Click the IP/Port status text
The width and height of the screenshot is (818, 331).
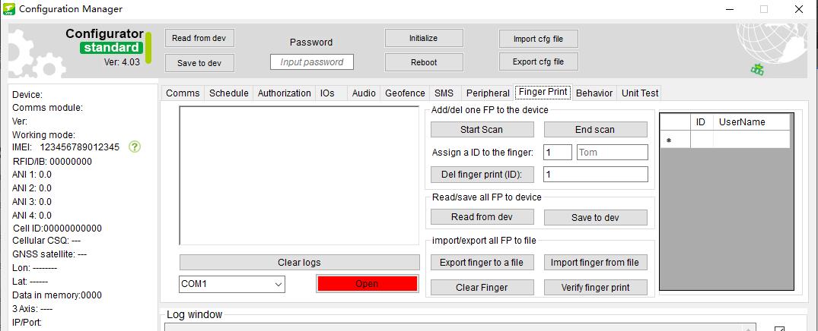(27, 322)
